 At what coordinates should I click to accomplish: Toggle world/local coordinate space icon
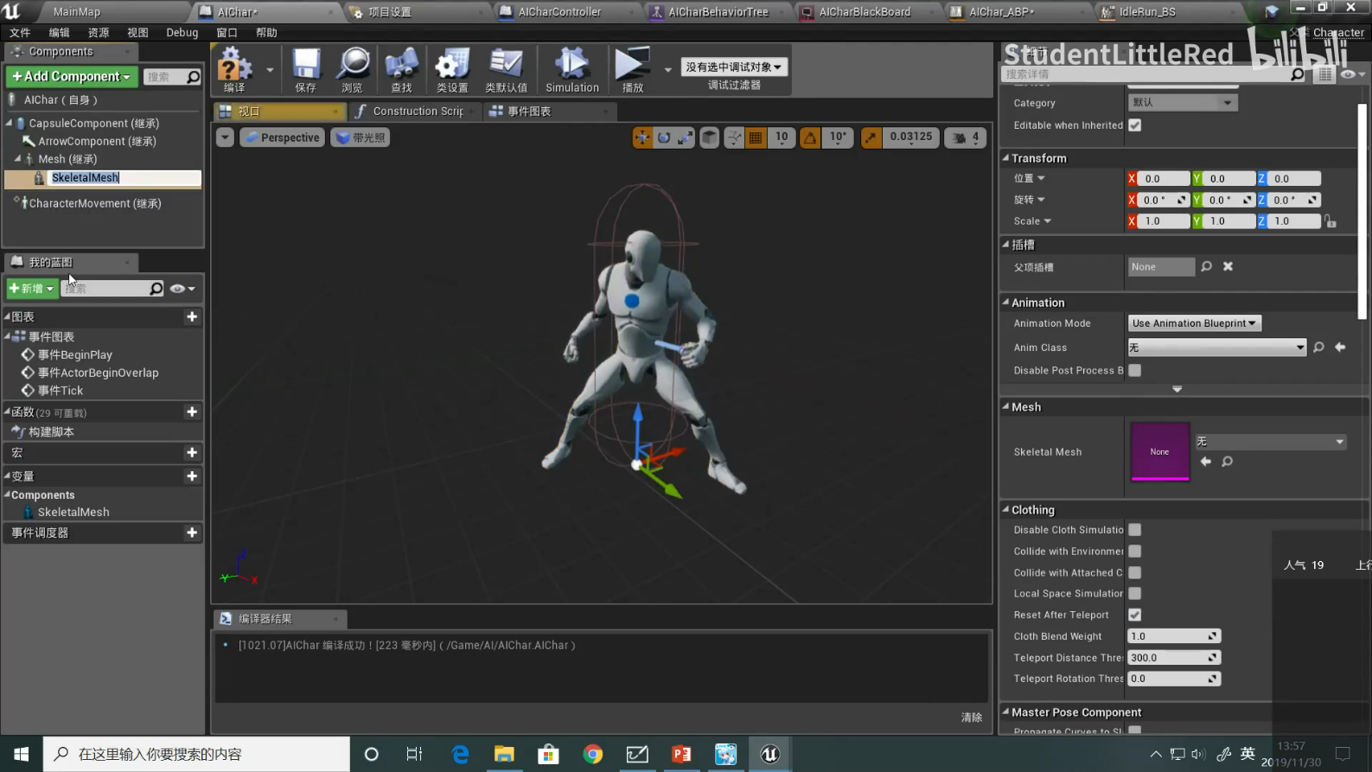pos(709,137)
